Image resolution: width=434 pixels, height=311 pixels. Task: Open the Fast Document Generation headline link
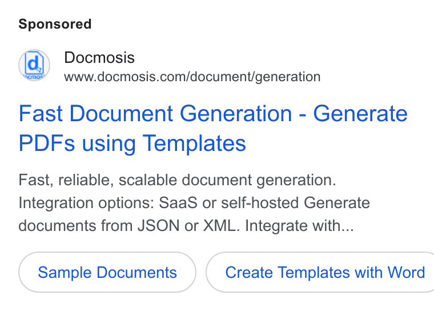click(x=213, y=128)
